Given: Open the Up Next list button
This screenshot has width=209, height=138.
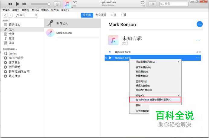Looking at the screenshot, I should click(152, 4).
